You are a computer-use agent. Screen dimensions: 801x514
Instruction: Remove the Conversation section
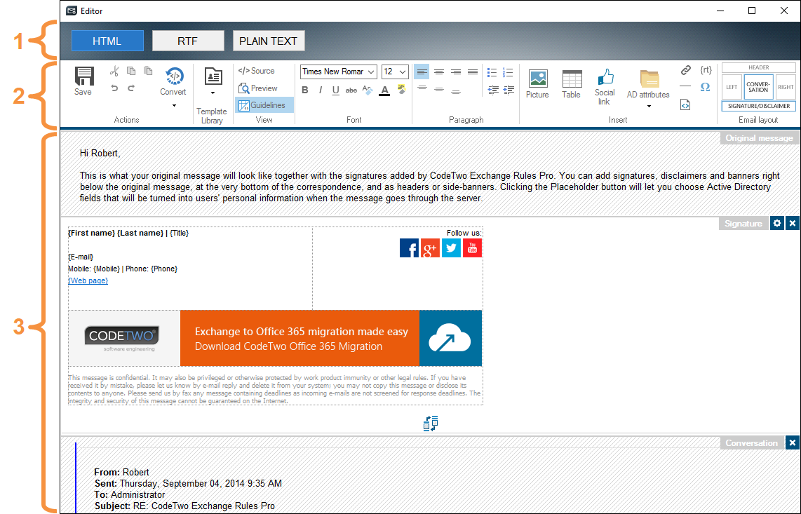tap(793, 443)
